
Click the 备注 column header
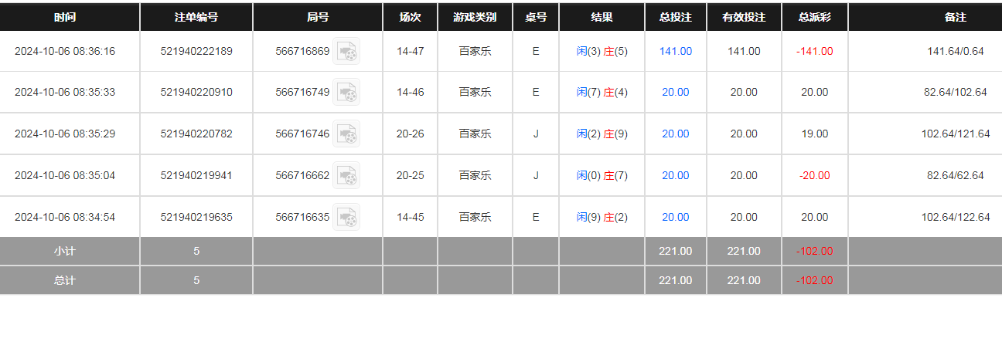(956, 17)
